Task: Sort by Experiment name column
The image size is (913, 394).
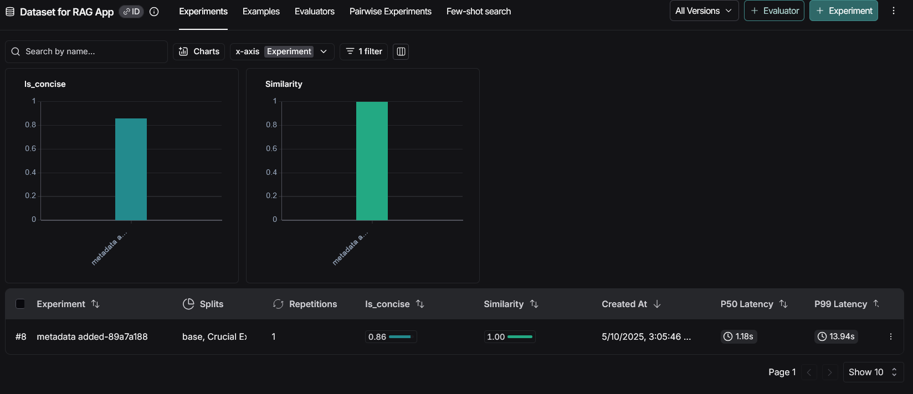Action: [x=95, y=304]
